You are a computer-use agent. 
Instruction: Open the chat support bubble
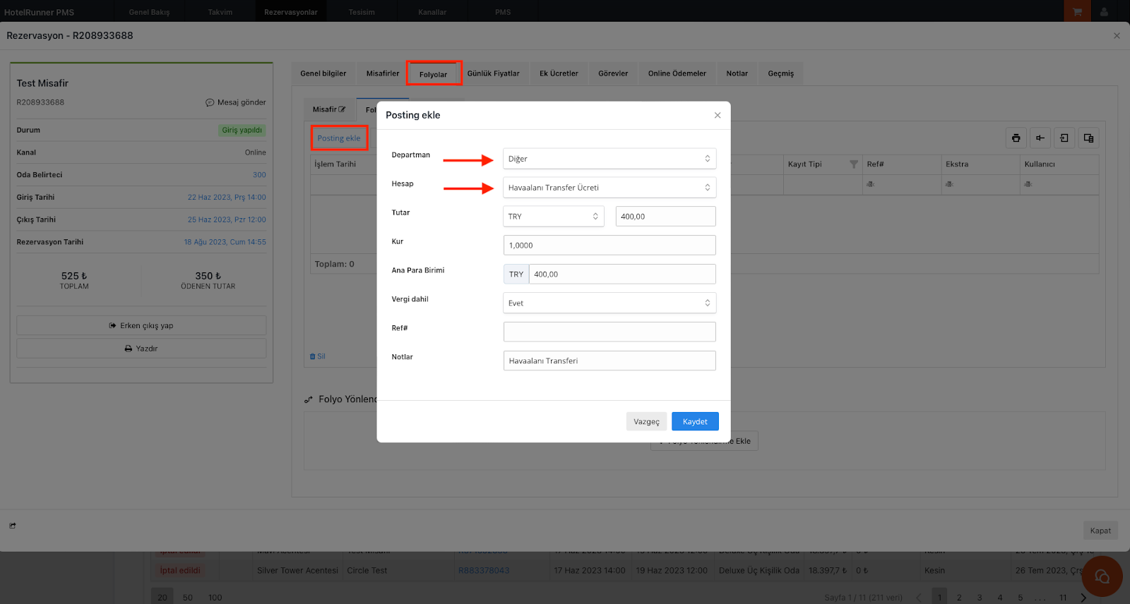(x=1101, y=576)
